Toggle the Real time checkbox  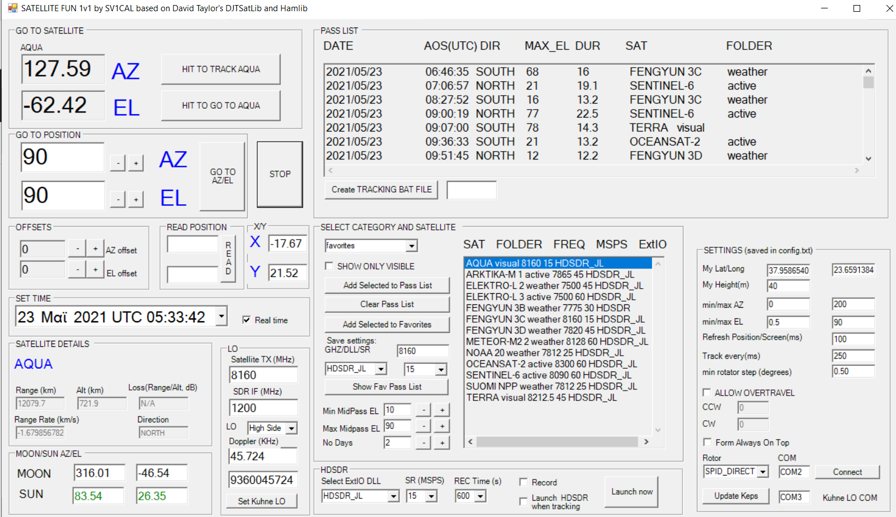tap(246, 320)
